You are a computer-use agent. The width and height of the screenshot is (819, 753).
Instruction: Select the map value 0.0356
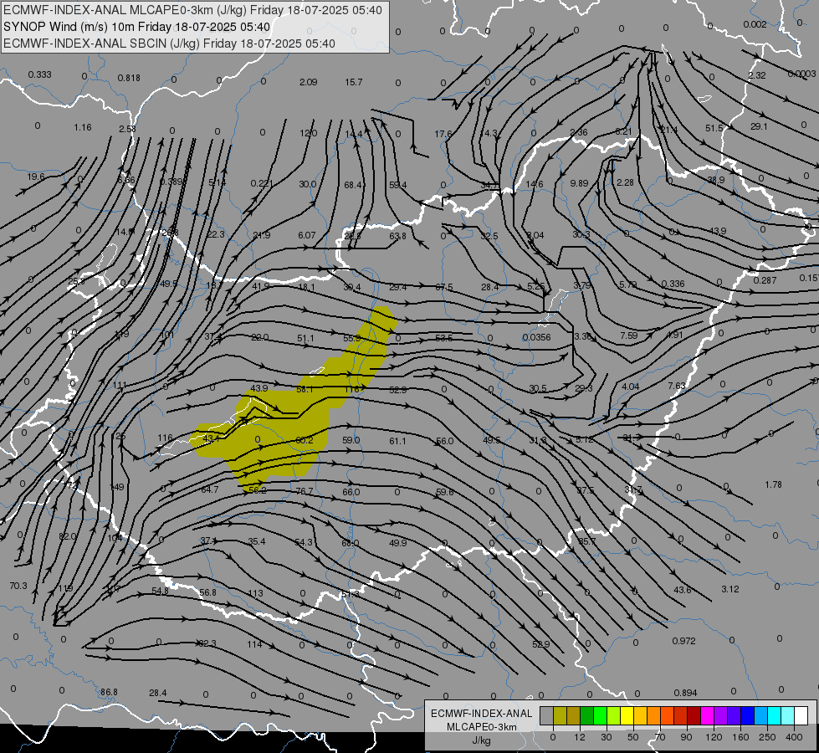pos(536,337)
